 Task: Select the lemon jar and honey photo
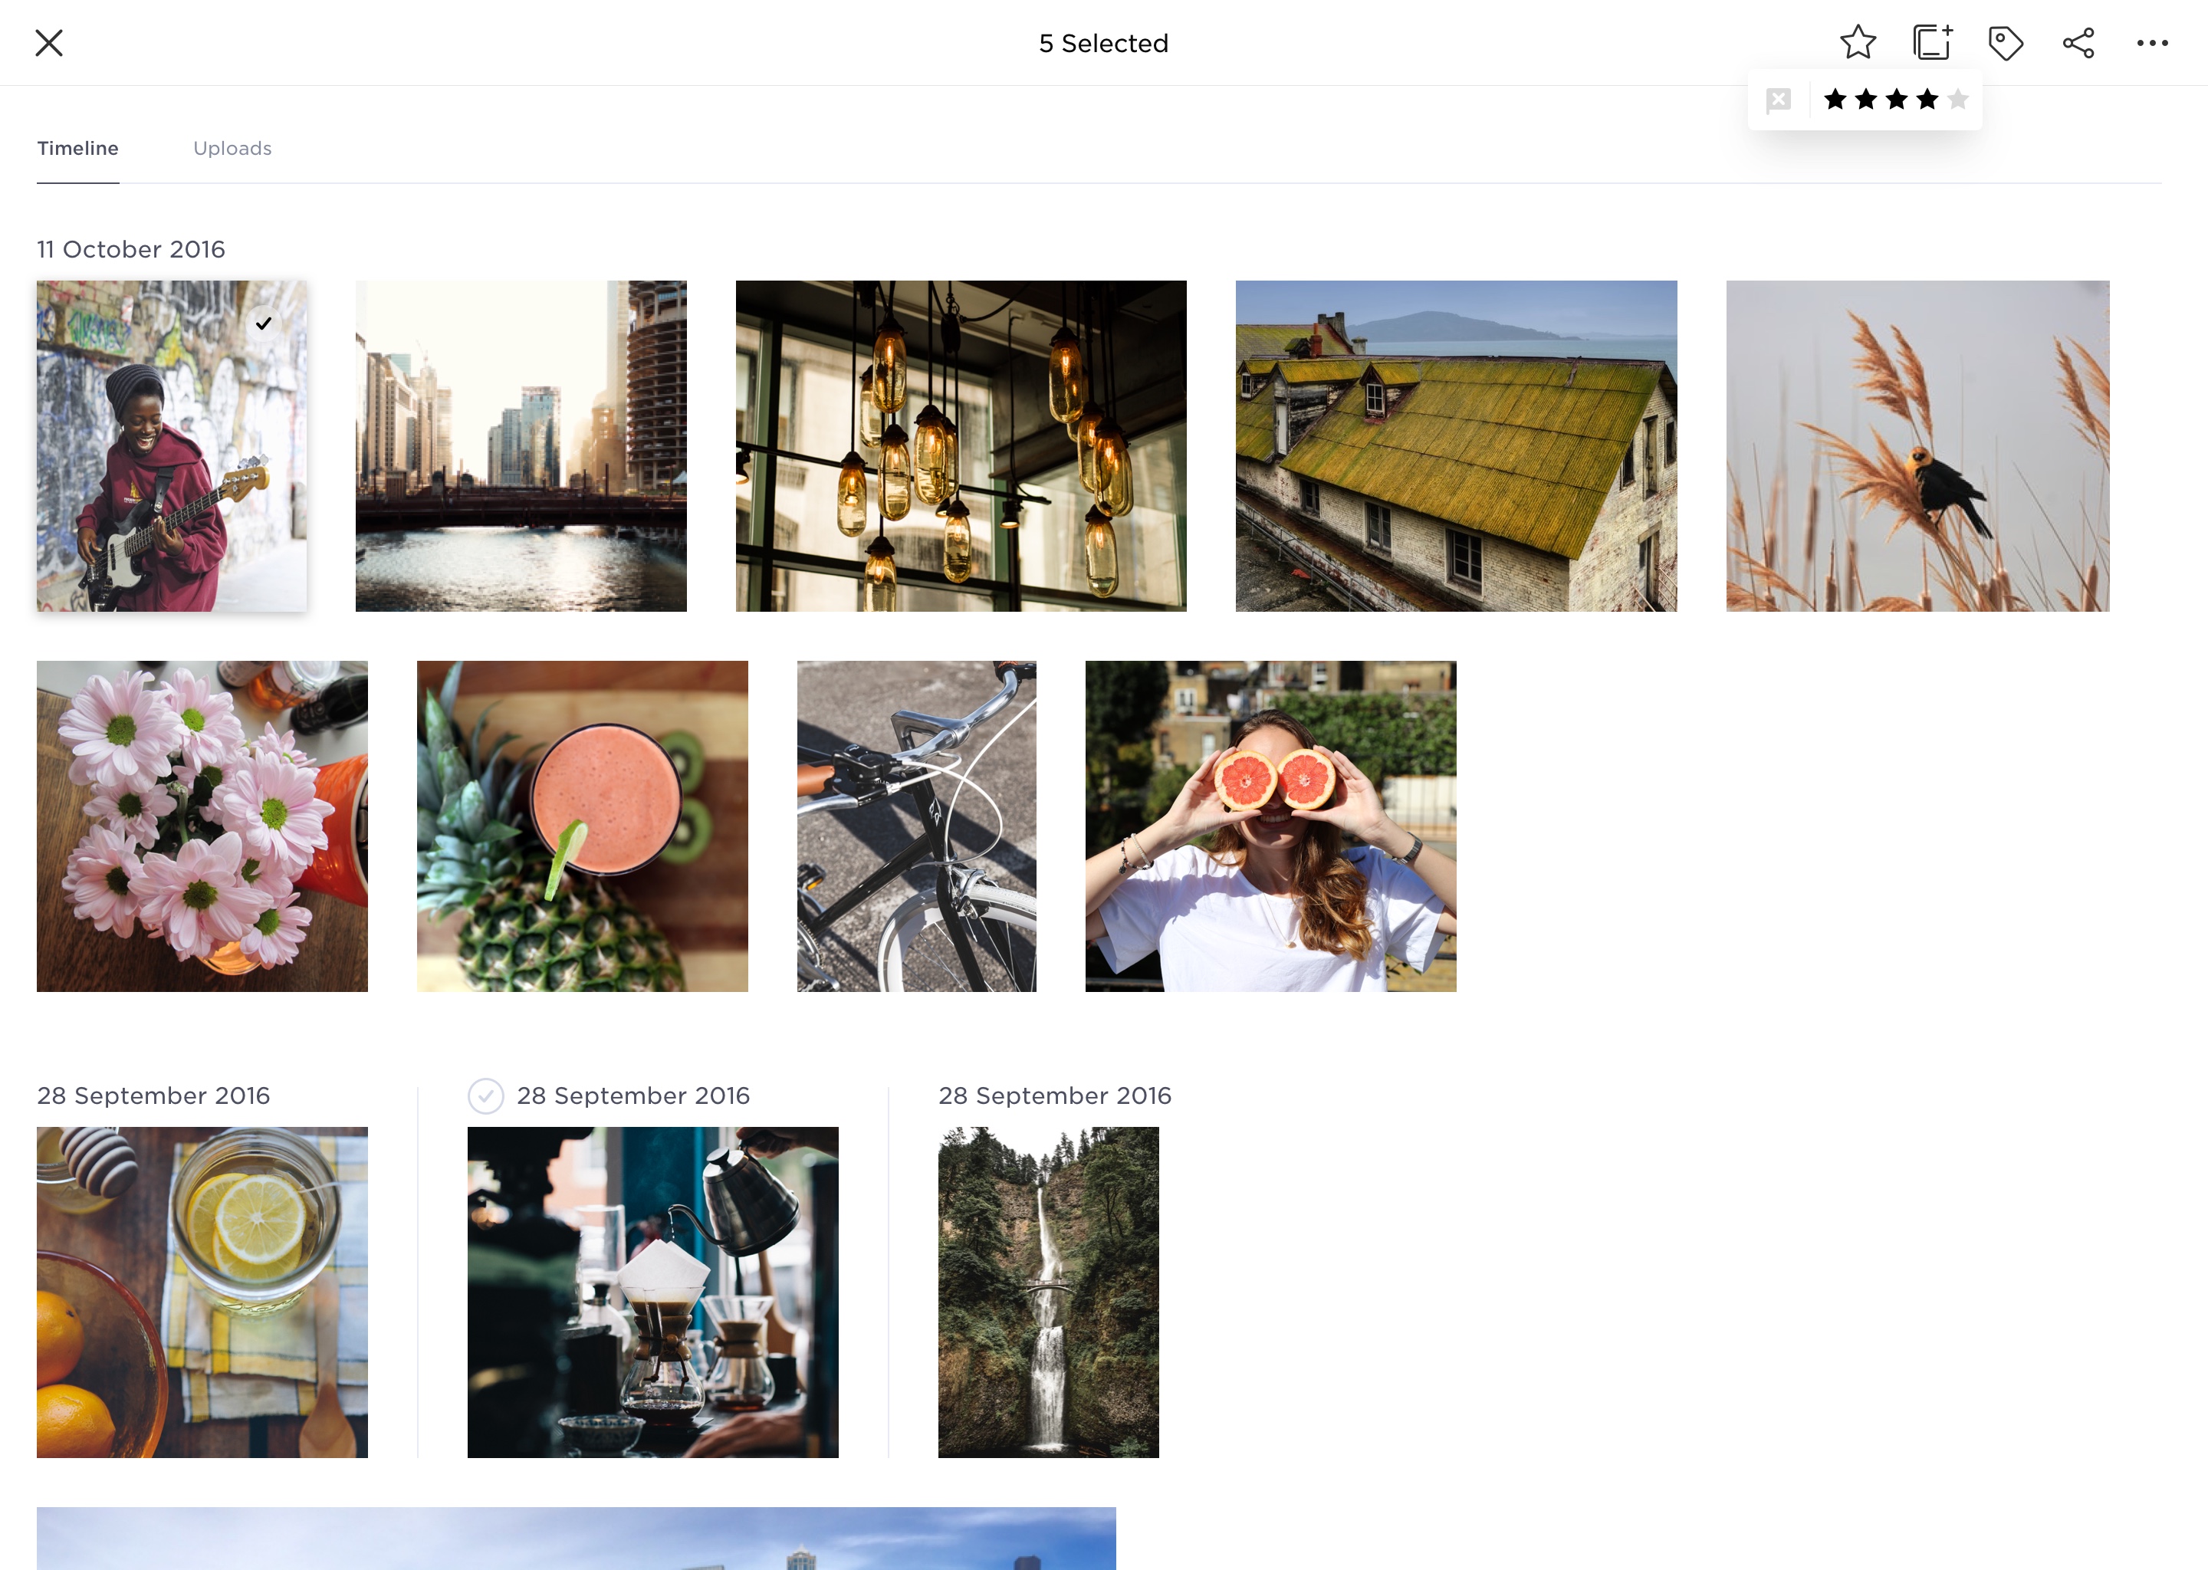click(x=202, y=1292)
